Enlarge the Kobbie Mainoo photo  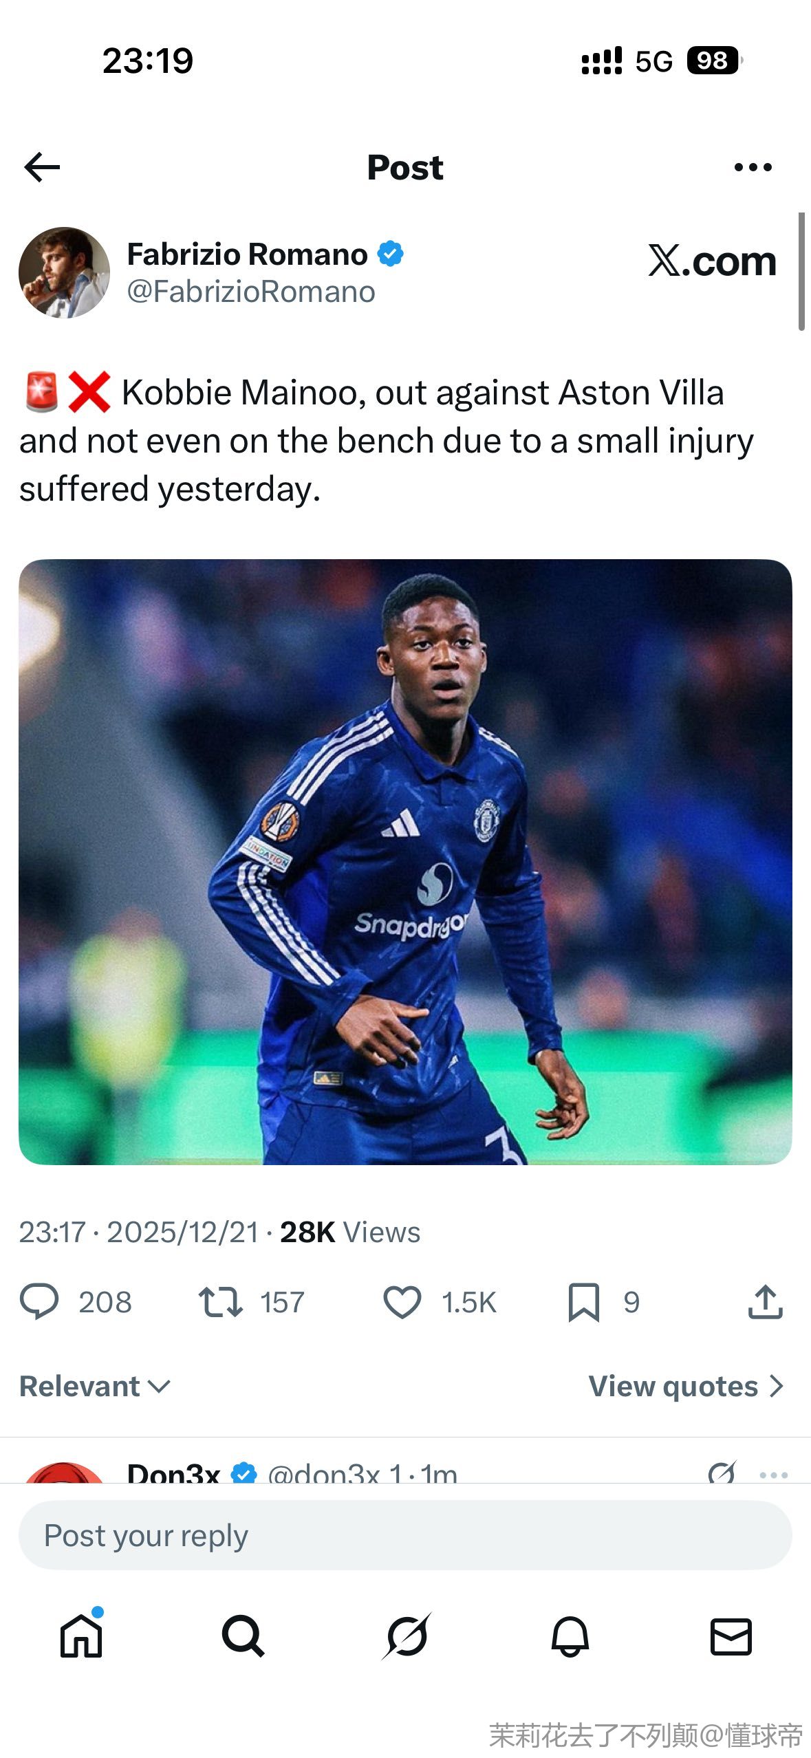405,861
